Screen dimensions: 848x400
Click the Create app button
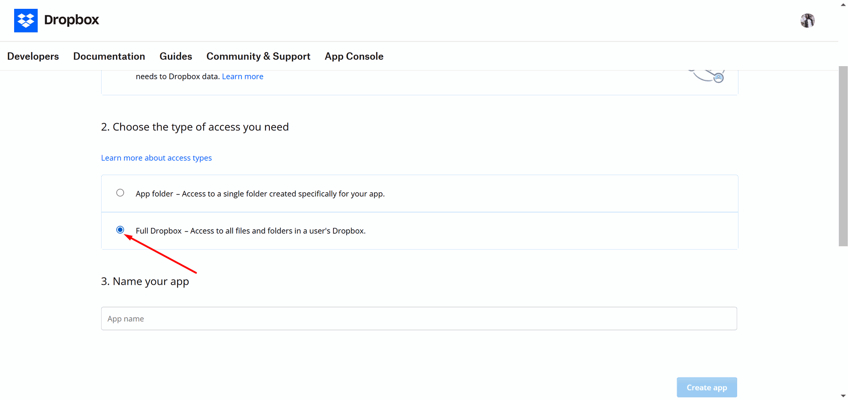707,387
